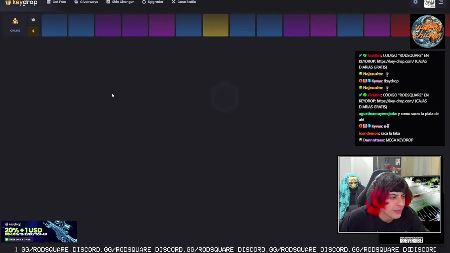Open the Giveaways page
This screenshot has height=253, width=450.
pyautogui.click(x=86, y=2)
